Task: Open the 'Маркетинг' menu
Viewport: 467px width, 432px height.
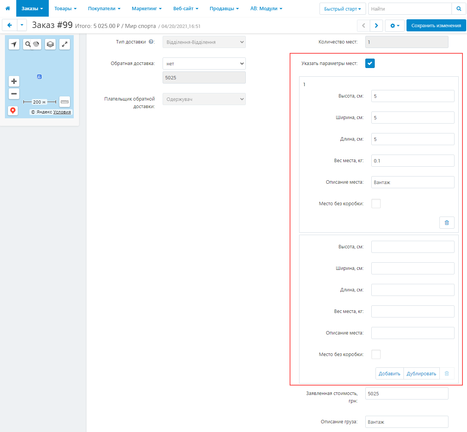Action: tap(146, 8)
